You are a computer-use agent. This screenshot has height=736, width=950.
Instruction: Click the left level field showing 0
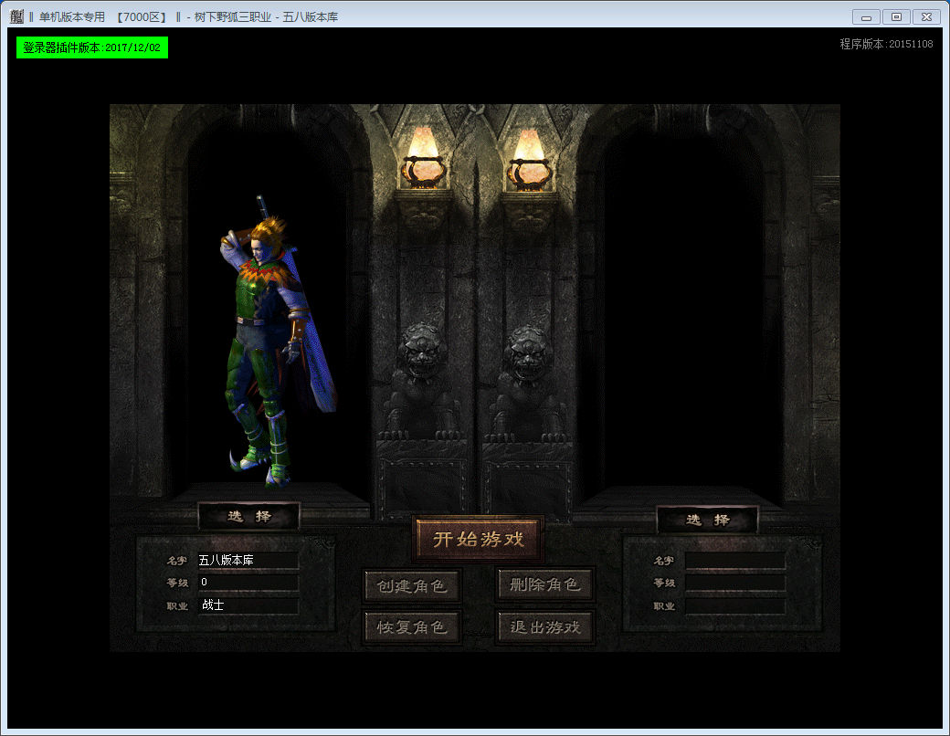[x=248, y=583]
